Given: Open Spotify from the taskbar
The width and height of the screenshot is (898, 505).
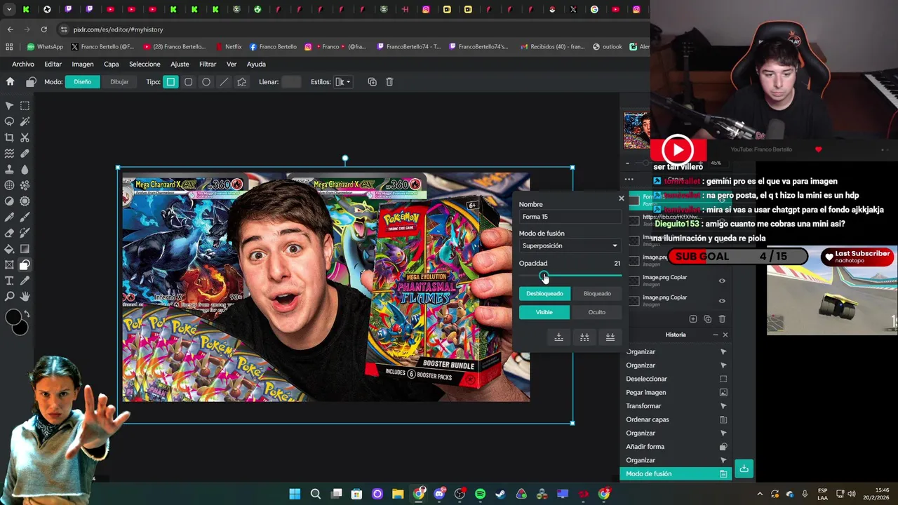Looking at the screenshot, I should 480,494.
